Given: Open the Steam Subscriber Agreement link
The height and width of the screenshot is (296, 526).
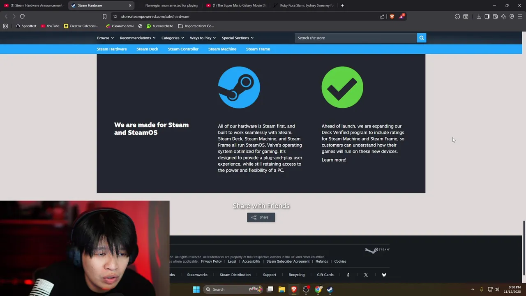Looking at the screenshot, I should (x=288, y=261).
